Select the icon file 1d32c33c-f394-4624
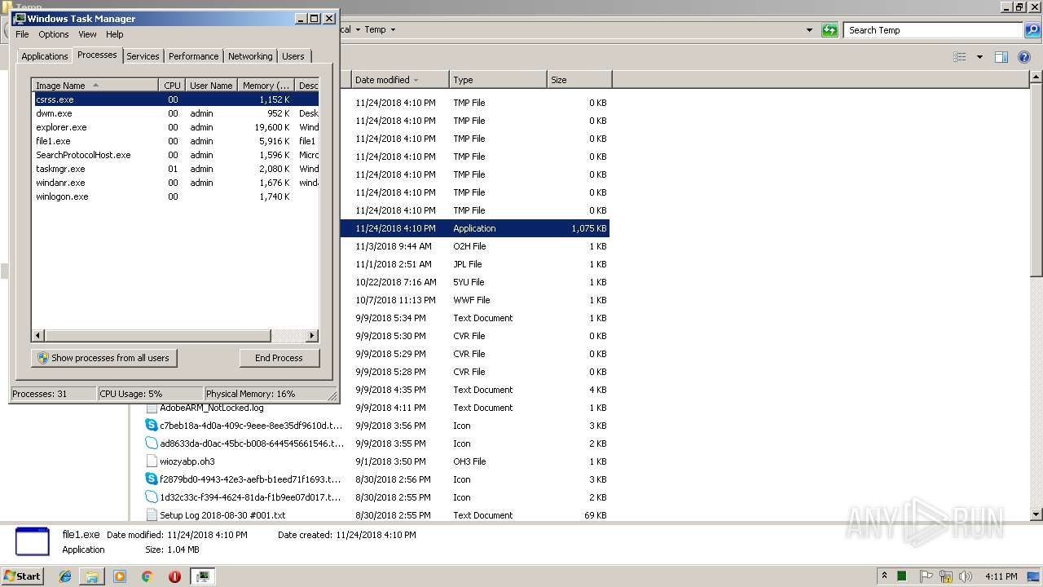 pos(152,497)
